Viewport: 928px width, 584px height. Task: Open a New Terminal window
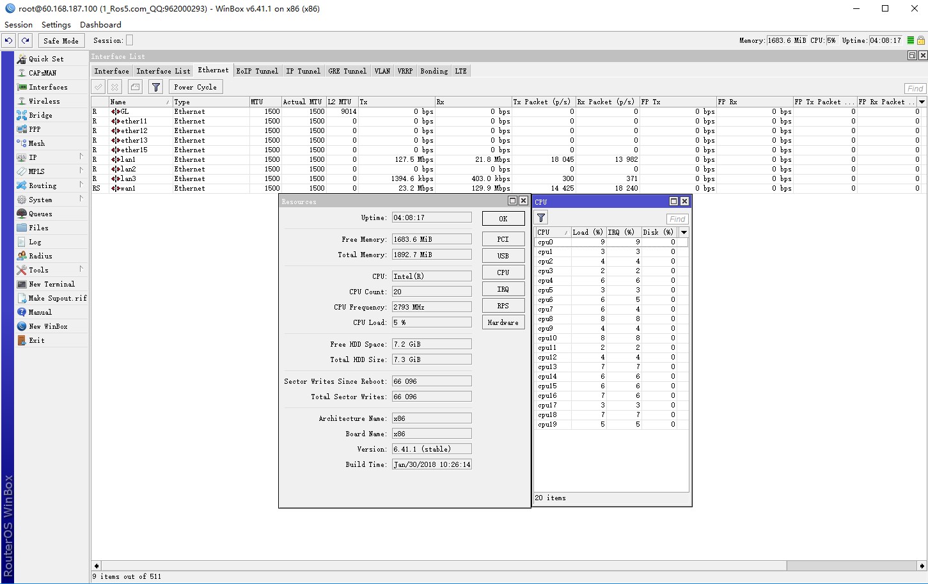[x=51, y=284]
